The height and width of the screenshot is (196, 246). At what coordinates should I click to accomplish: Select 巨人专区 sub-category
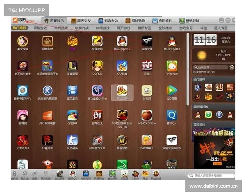pos(221,28)
